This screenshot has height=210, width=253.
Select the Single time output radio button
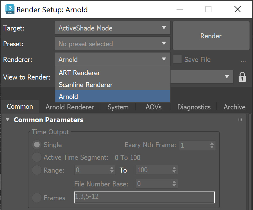pos(37,145)
